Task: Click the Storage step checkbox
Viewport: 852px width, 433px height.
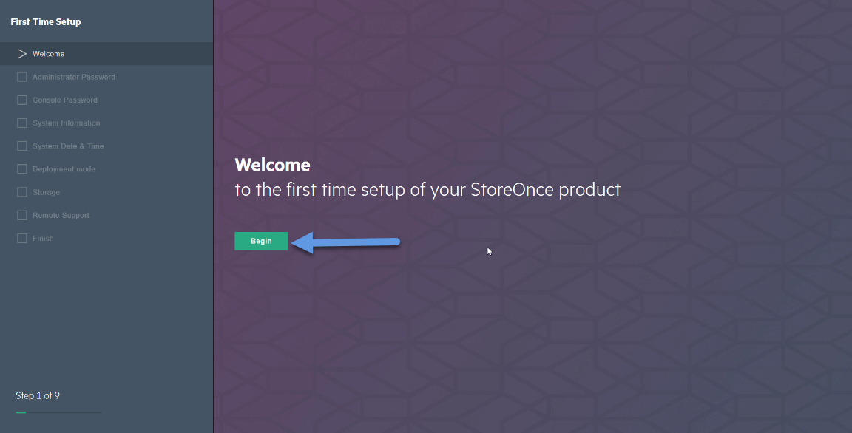Action: coord(22,192)
